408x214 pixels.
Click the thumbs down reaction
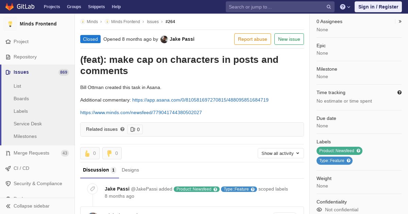[x=112, y=153]
